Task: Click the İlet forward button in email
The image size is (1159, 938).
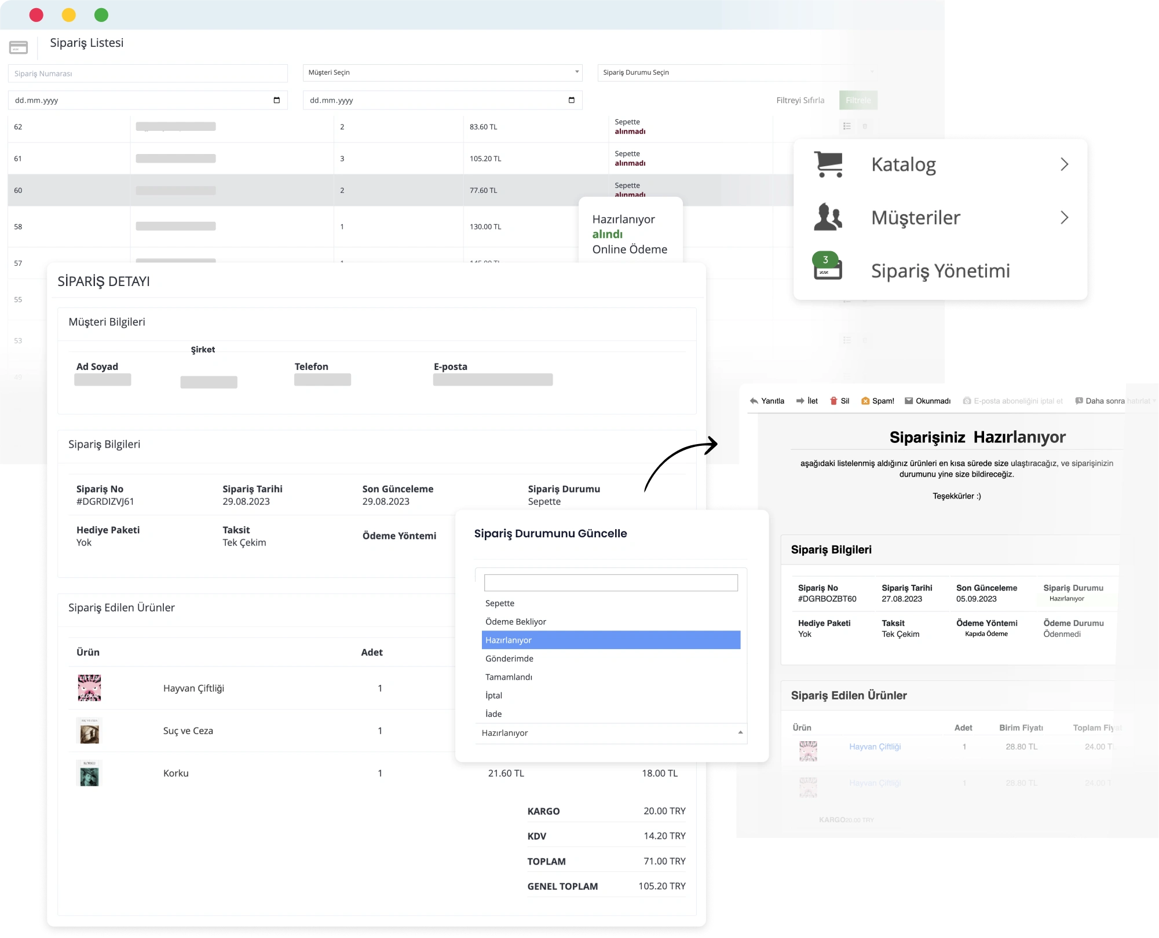Action: tap(807, 401)
